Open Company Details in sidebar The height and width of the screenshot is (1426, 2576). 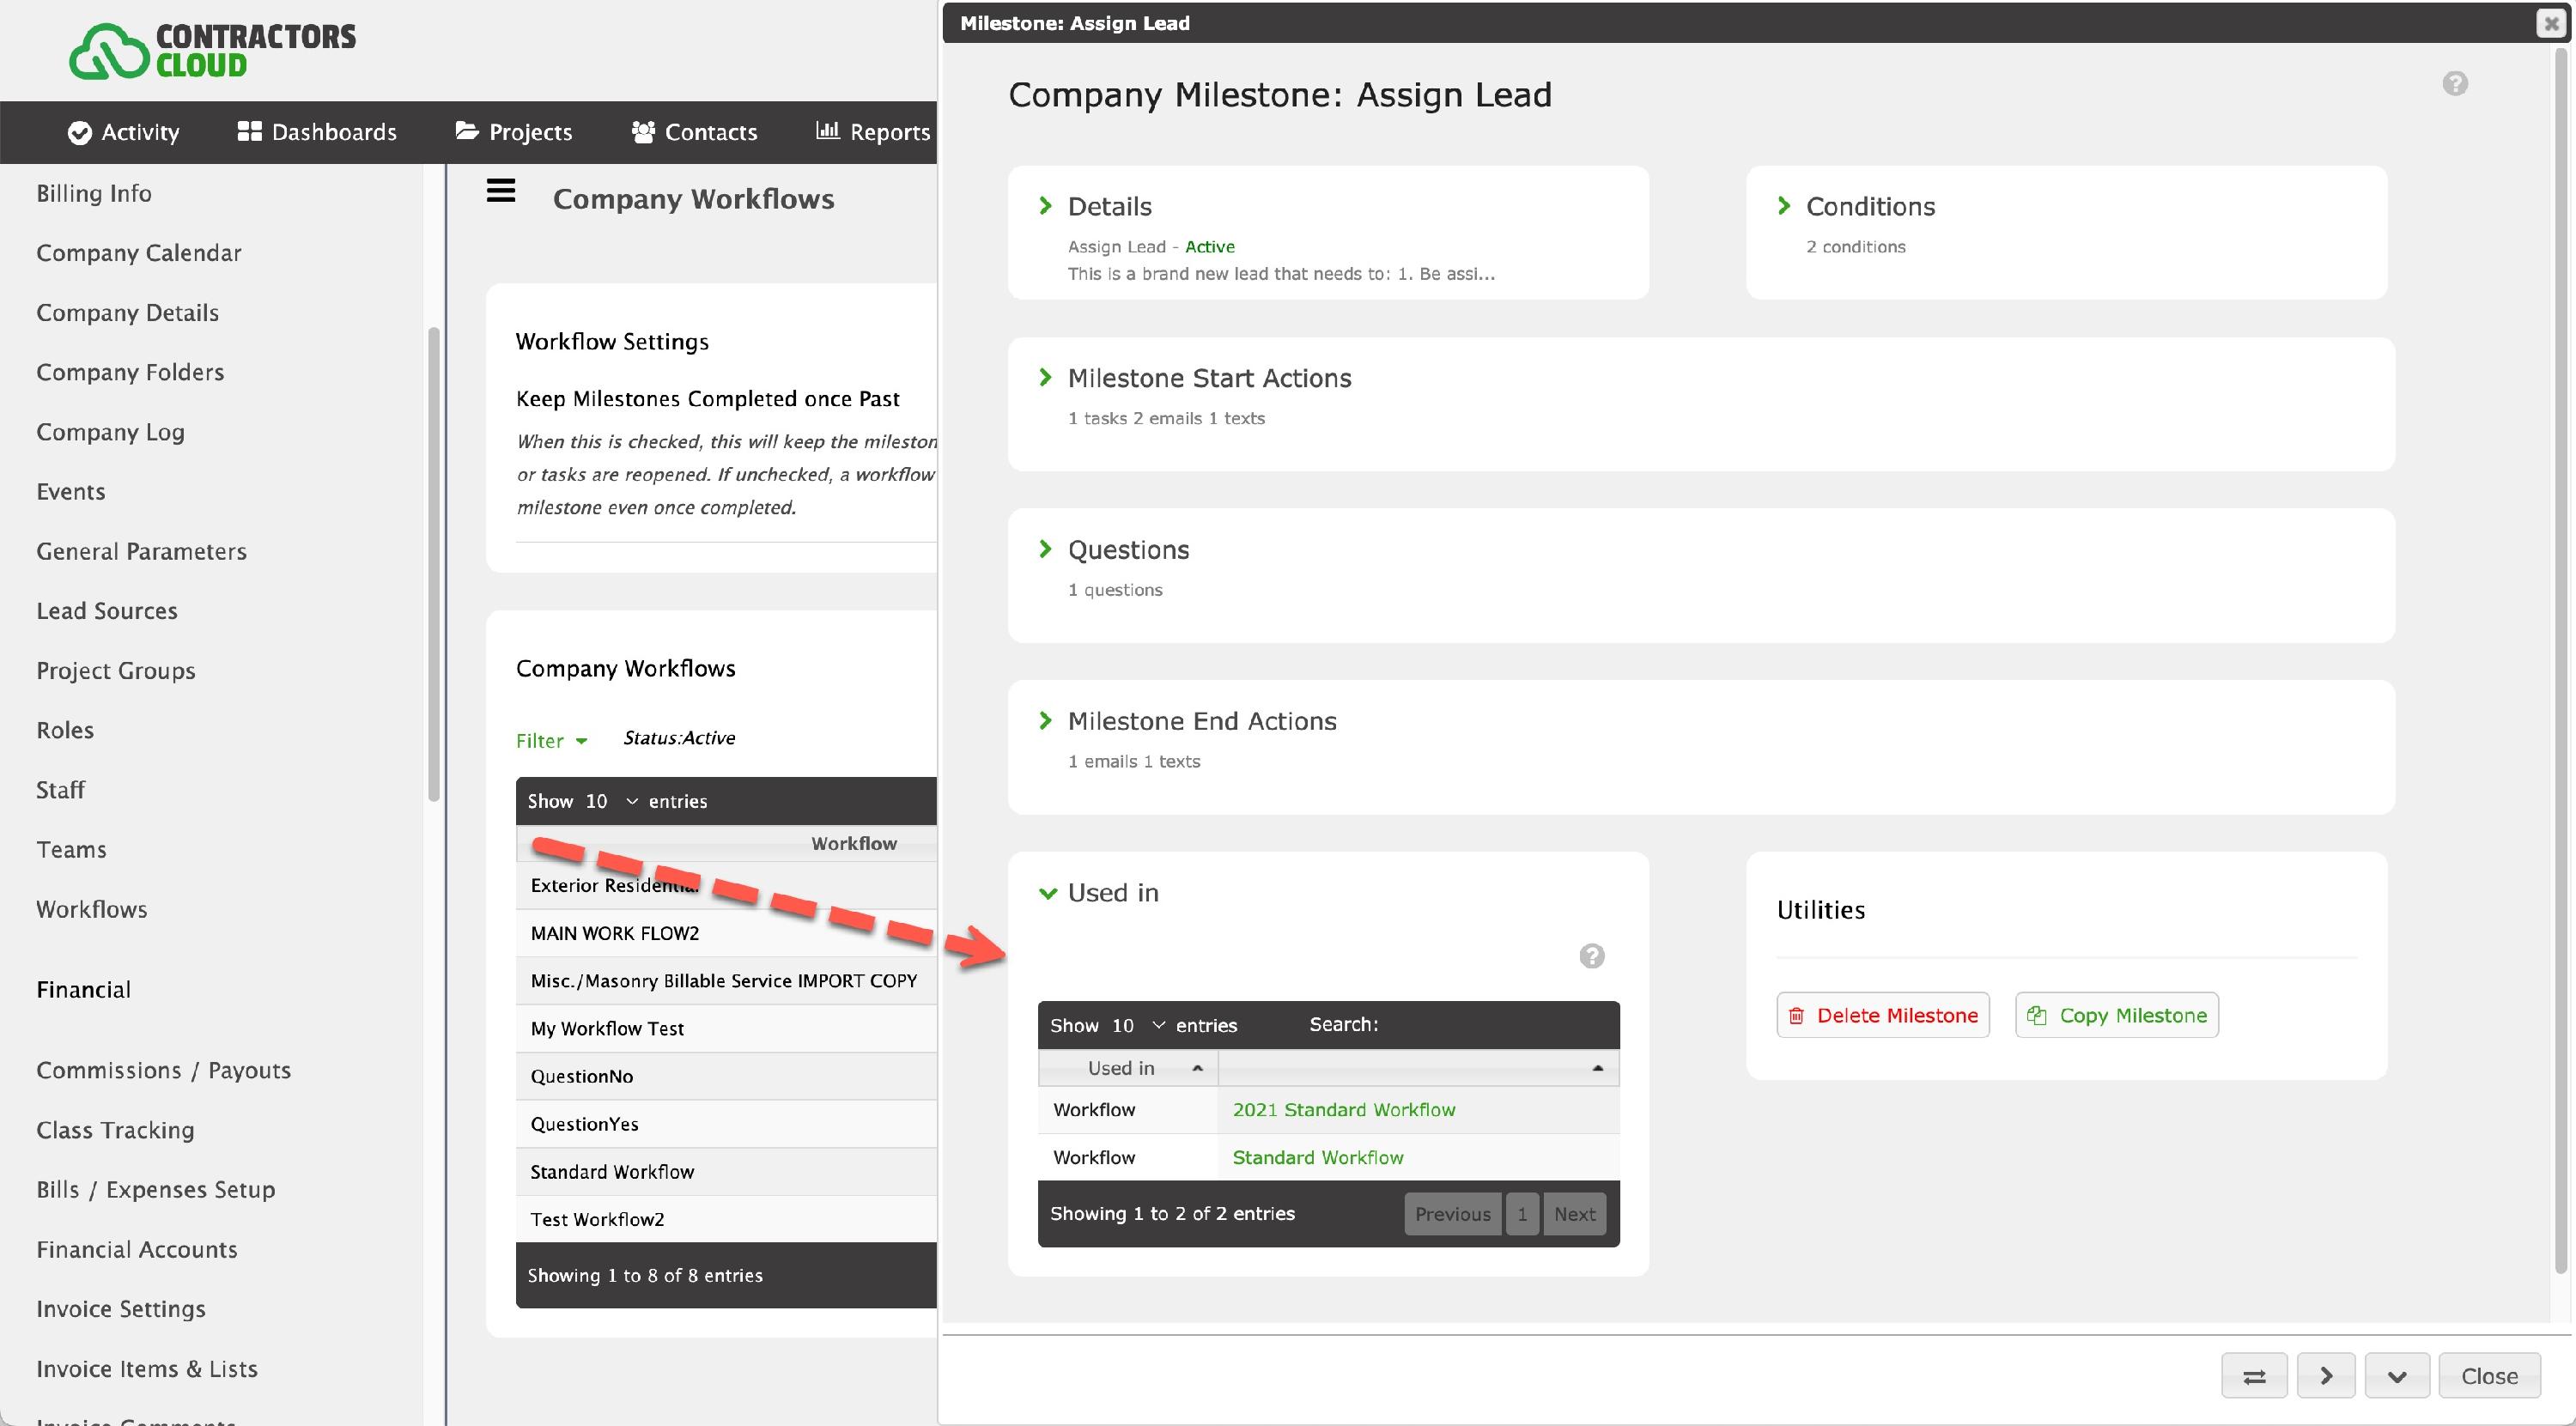coord(127,313)
